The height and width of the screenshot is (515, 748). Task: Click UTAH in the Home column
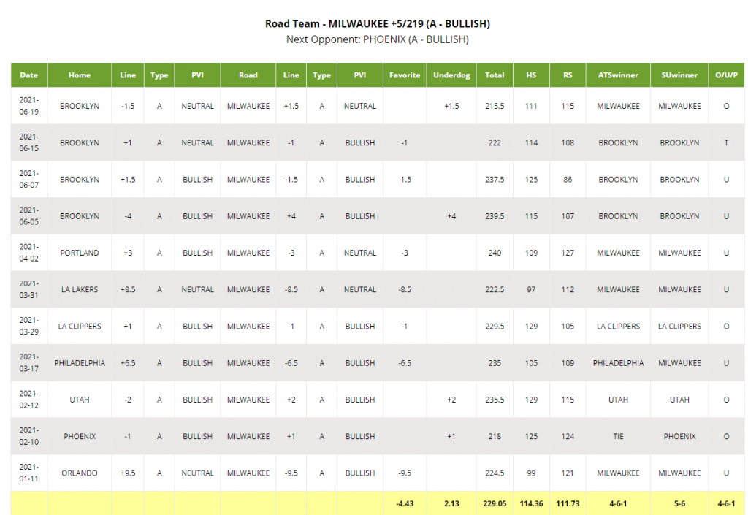[x=80, y=400]
